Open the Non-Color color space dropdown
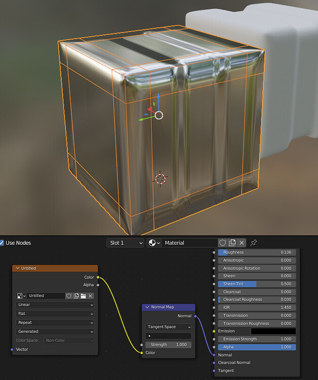Image resolution: width=318 pixels, height=380 pixels. tap(69, 340)
